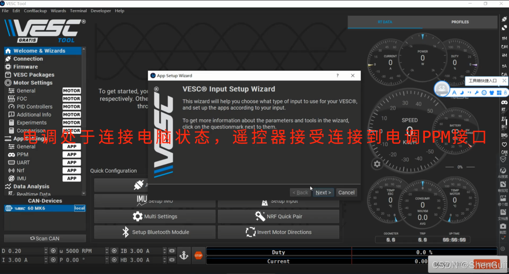Image resolution: width=509 pixels, height=274 pixels.
Task: Open the gear settings icon on speed gauge
Action: point(377,164)
